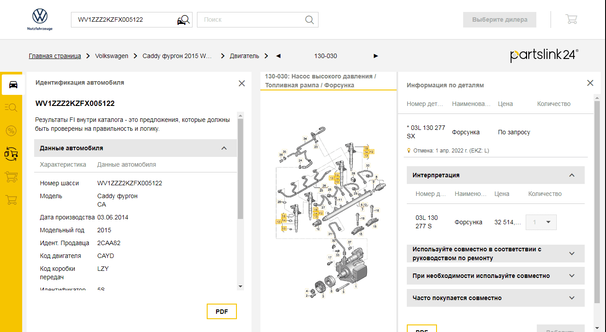Collapse the Интерпретация section
This screenshot has height=332, width=606.
[x=572, y=175]
